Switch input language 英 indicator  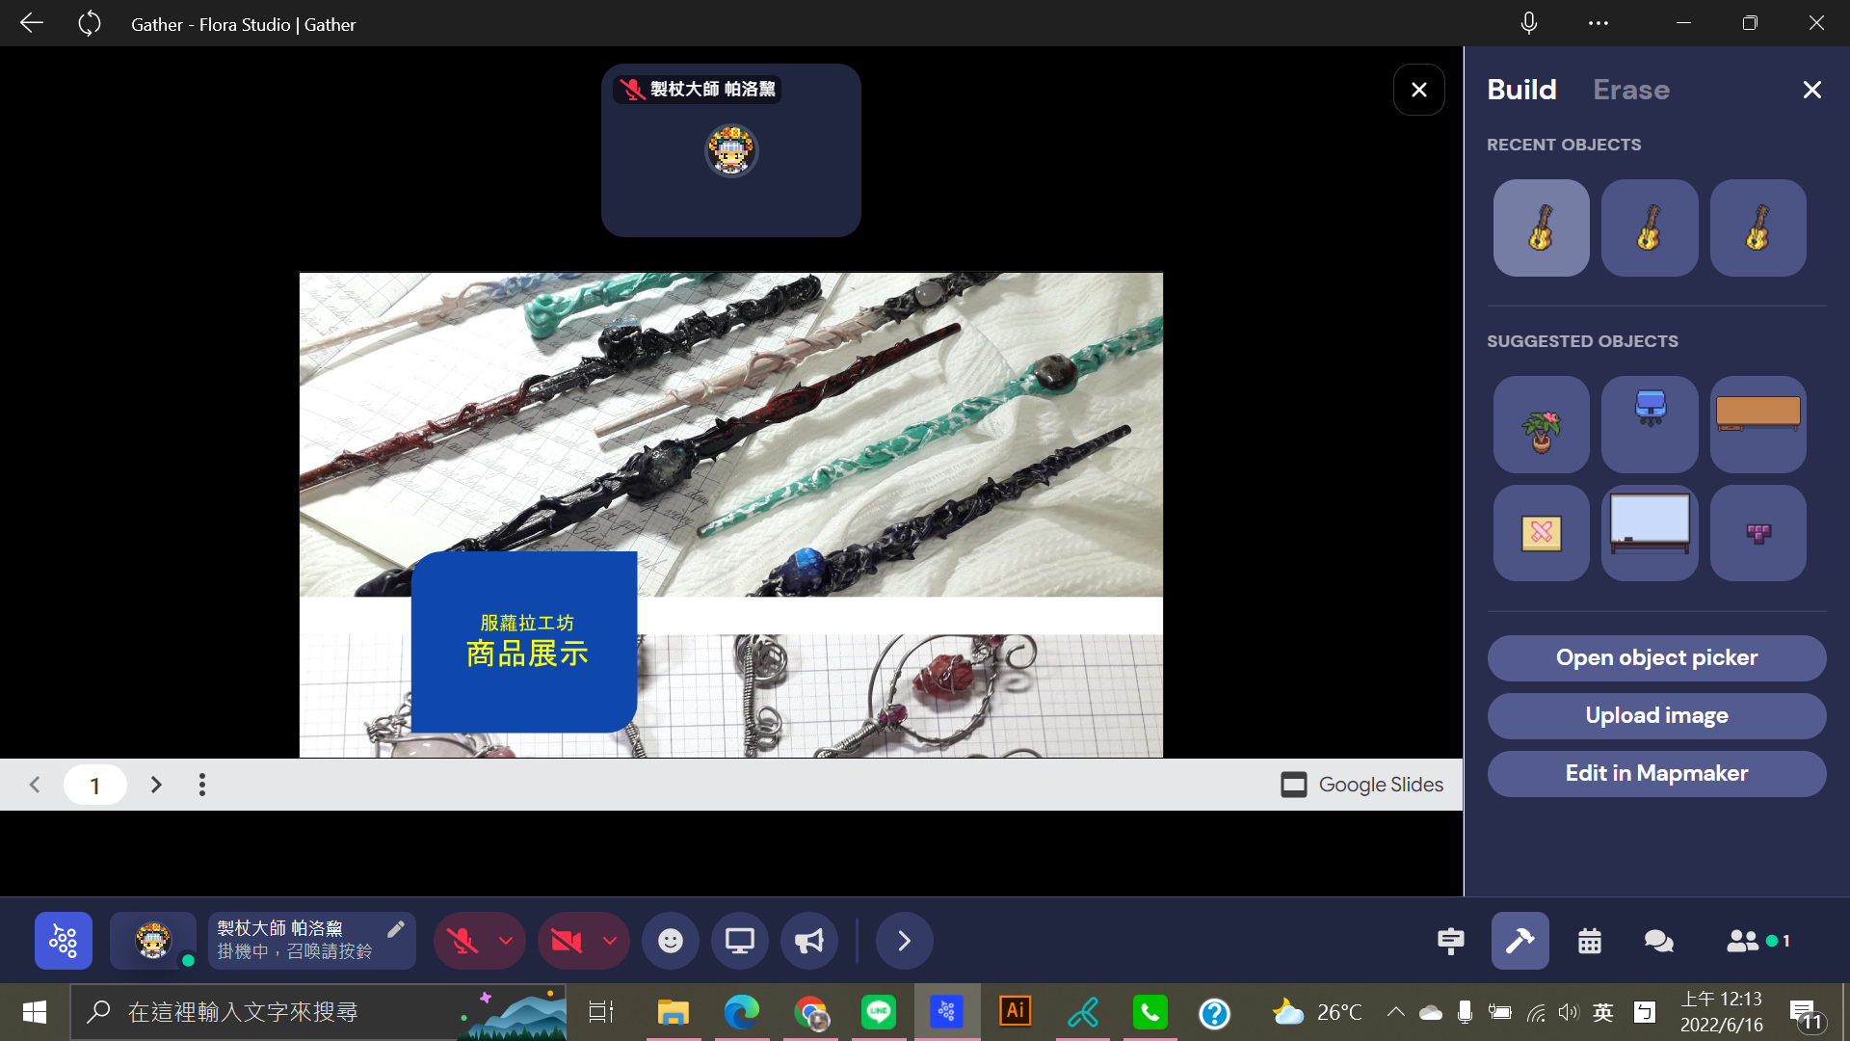click(x=1603, y=1012)
